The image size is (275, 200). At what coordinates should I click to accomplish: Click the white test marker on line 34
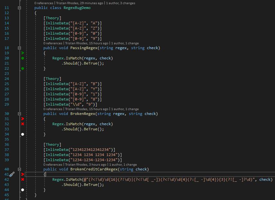tap(22, 134)
